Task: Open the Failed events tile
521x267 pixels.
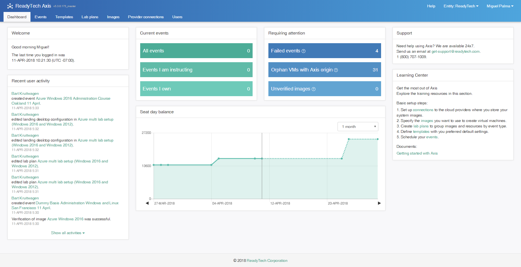Action: coord(324,51)
